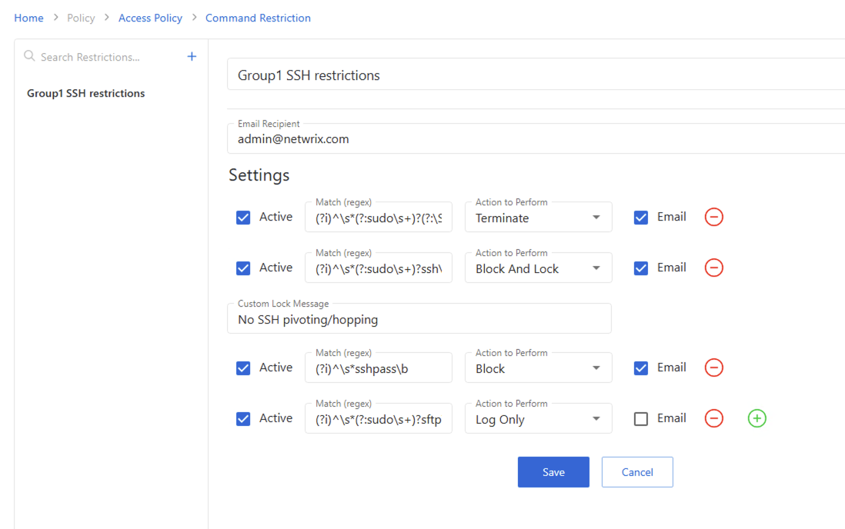Viewport: 845px width, 529px height.
Task: Remove the Terminate rule with red minus
Action: (x=713, y=217)
